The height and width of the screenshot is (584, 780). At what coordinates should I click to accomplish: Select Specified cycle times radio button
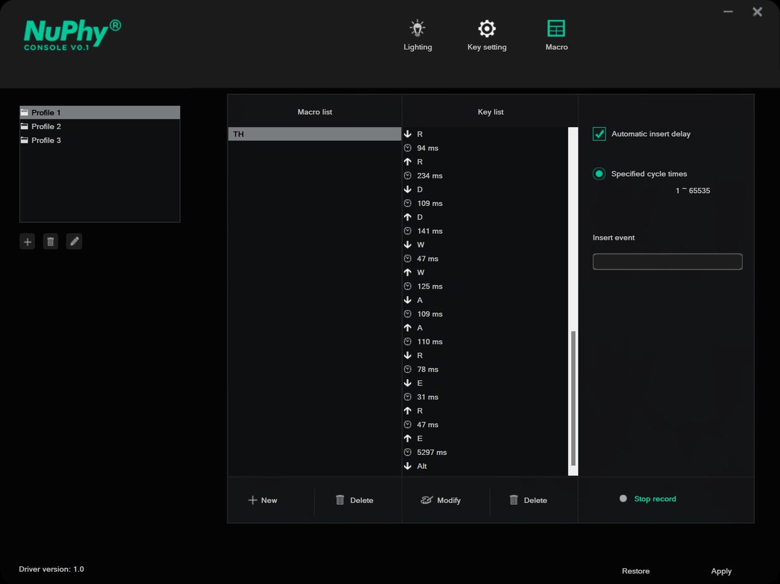(599, 174)
